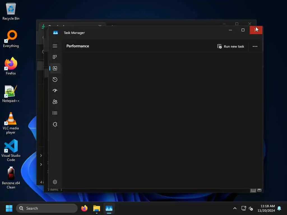Maximize the Task Manager window
Viewport: 287px width, 215px height.
pos(243,30)
